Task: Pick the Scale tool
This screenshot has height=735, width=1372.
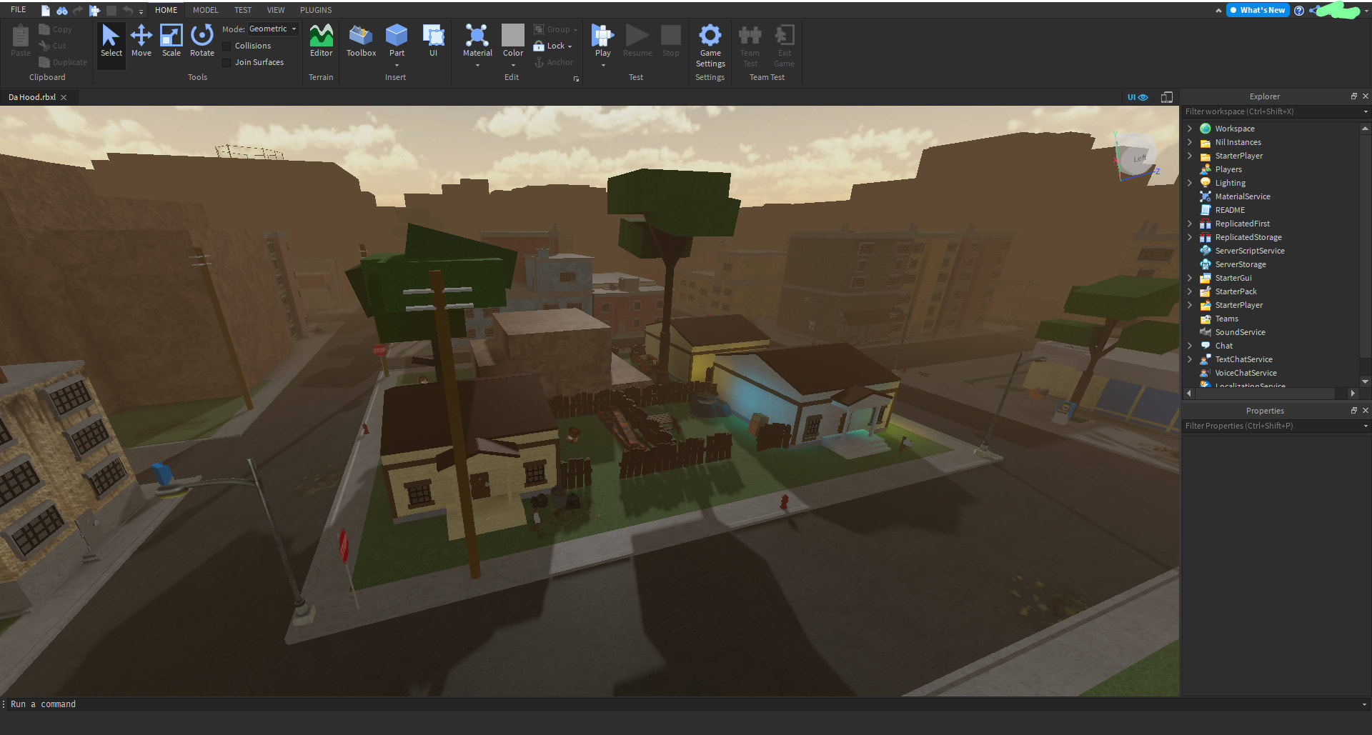Action: pyautogui.click(x=171, y=41)
